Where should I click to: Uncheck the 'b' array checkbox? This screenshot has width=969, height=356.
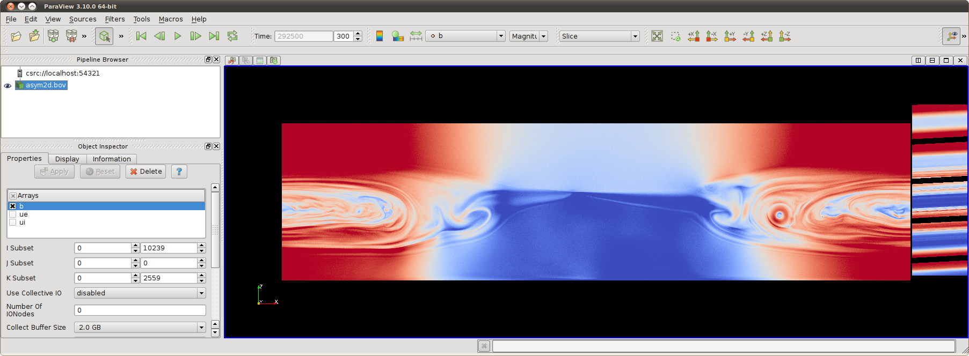[13, 206]
